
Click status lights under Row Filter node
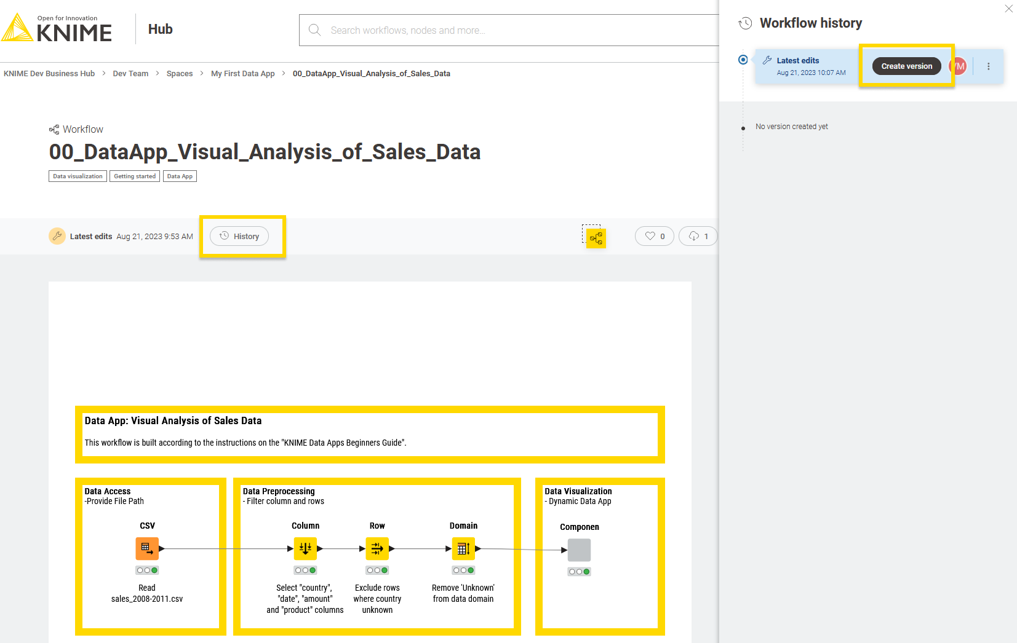point(377,570)
